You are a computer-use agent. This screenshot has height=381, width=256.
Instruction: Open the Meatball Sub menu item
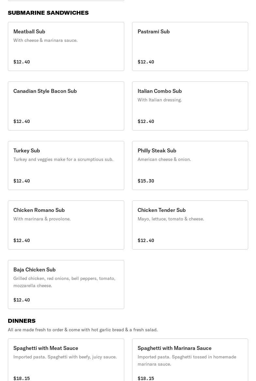[x=66, y=46]
